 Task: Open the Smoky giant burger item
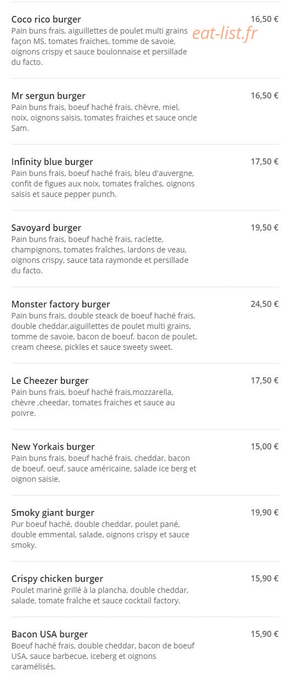(x=53, y=513)
